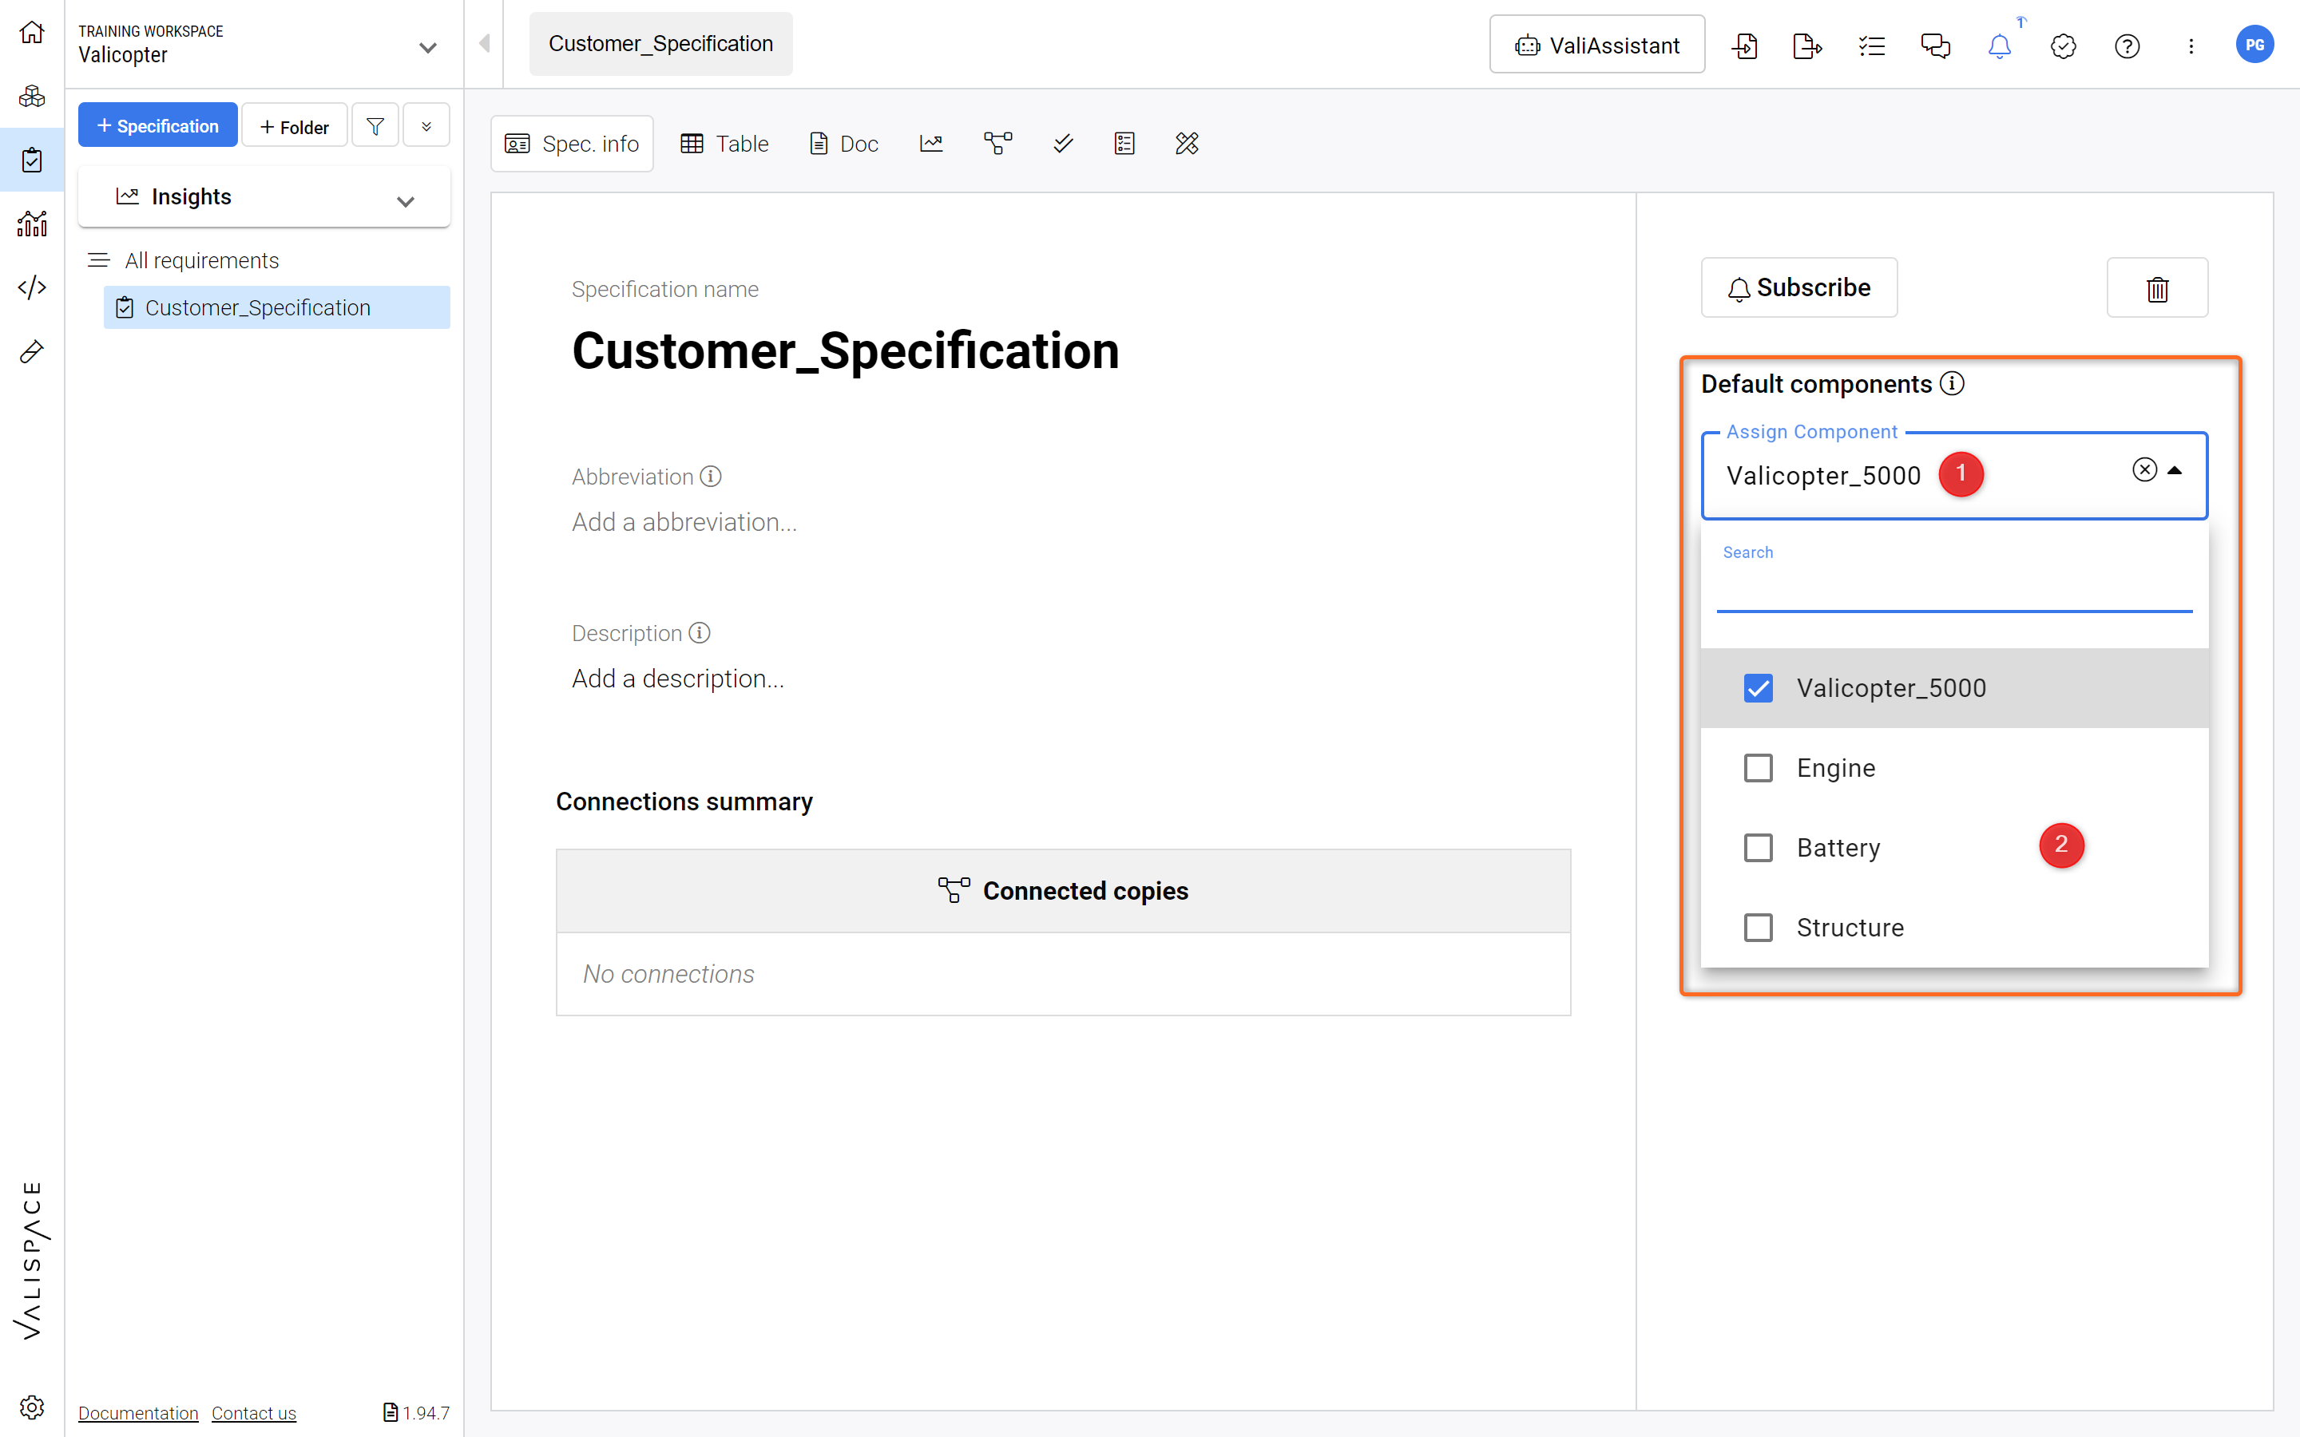Click the import file icon in header
Image resolution: width=2300 pixels, height=1437 pixels.
tap(1744, 46)
